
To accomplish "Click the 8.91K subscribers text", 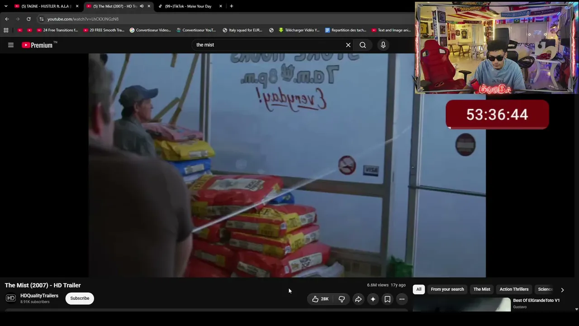I will [x=35, y=302].
